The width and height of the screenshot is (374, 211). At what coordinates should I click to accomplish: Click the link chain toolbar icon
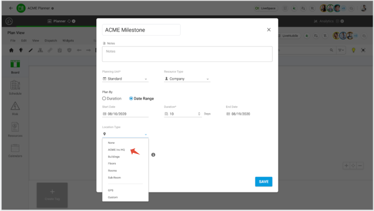(x=50, y=50)
